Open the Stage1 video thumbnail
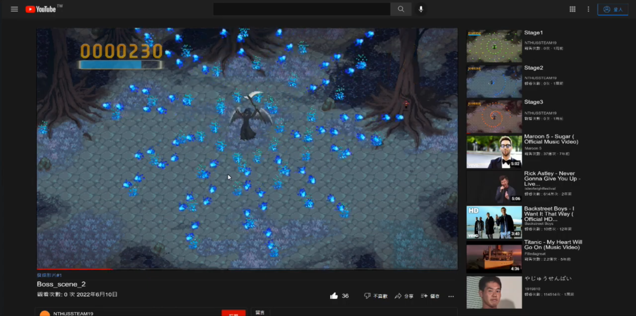 point(494,46)
